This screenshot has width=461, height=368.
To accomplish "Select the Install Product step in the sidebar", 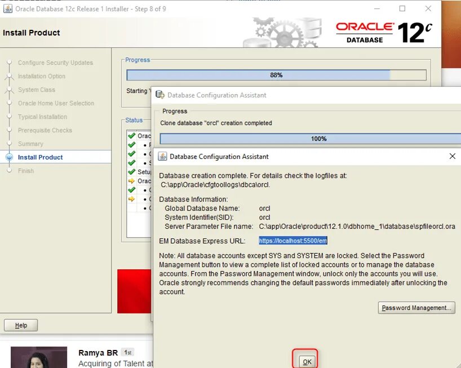I will click(40, 157).
